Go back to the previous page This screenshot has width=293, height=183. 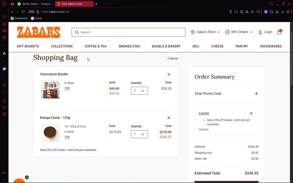[12, 12]
